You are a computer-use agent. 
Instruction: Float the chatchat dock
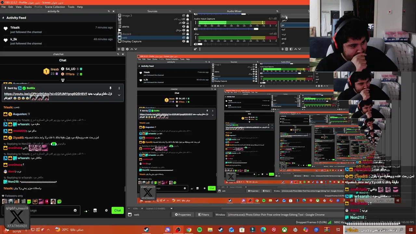point(118,54)
